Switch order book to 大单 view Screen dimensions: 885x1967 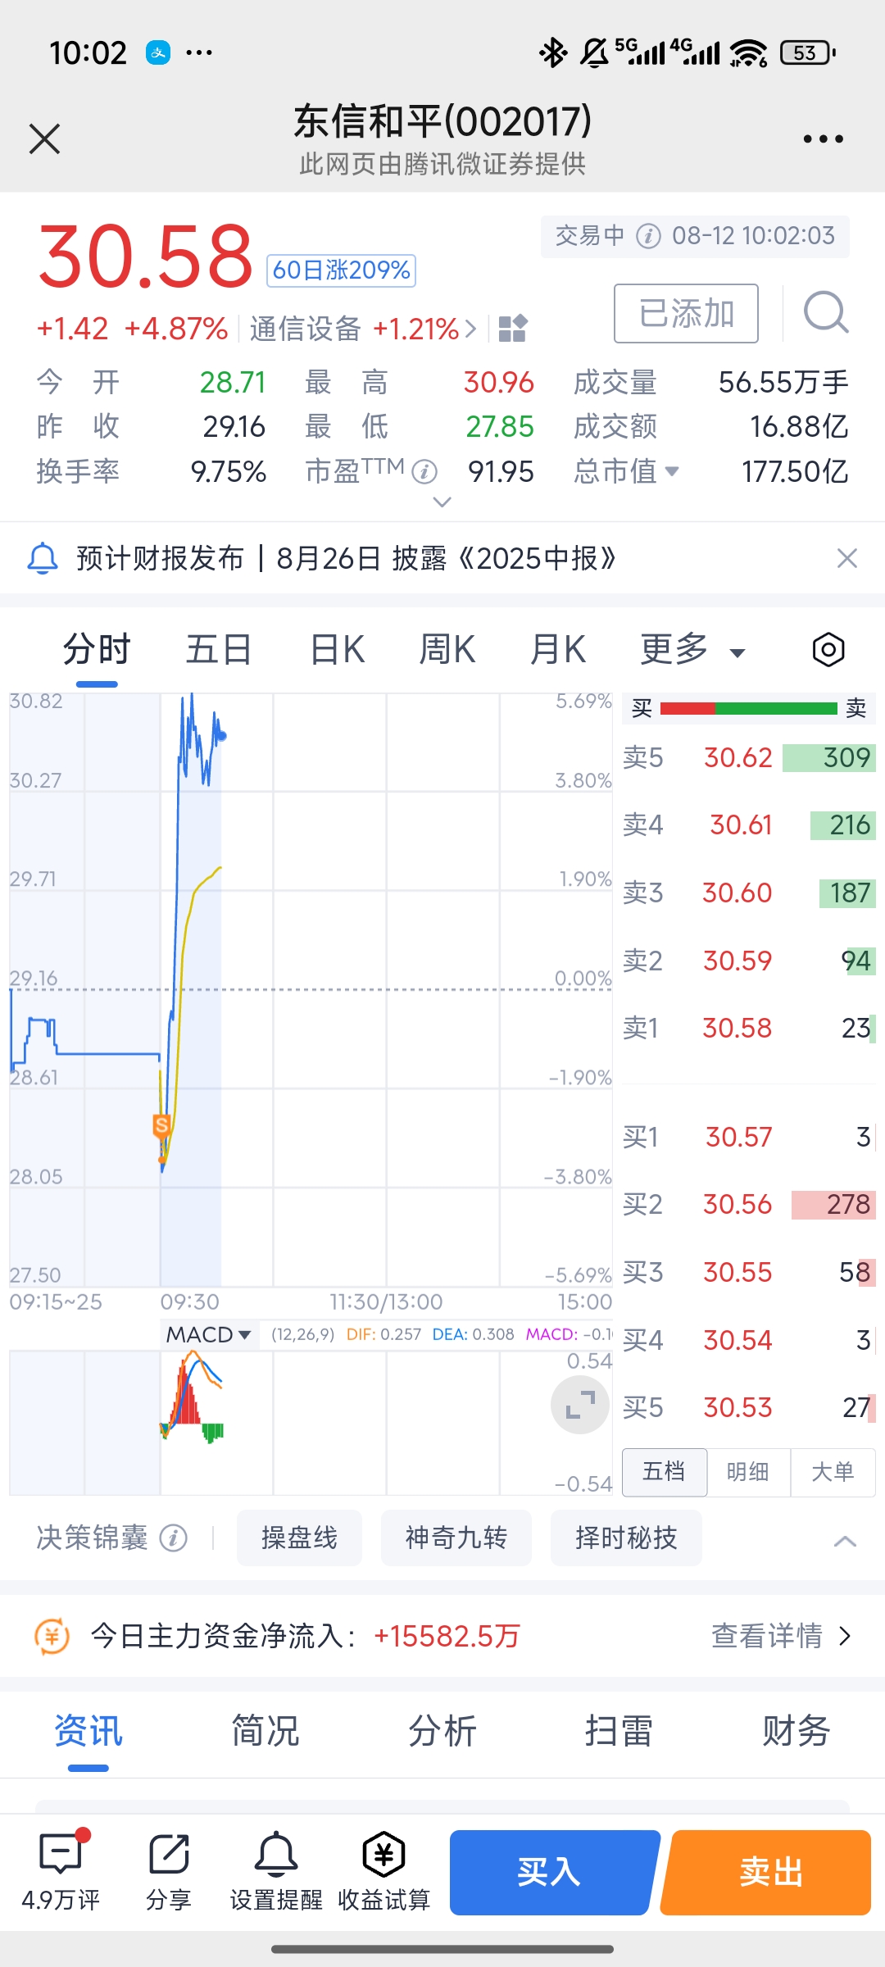(833, 1472)
